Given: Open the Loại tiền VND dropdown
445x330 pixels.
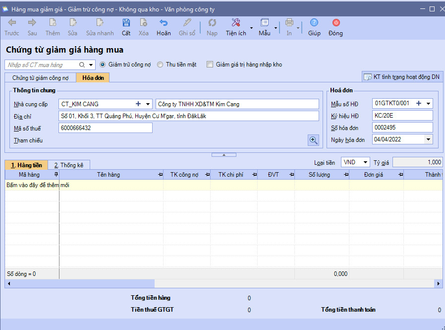Looking at the screenshot, I should click(366, 162).
